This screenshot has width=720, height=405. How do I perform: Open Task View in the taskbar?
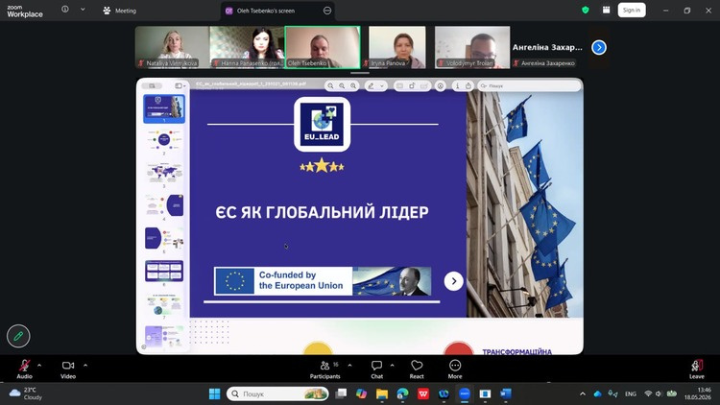point(341,393)
